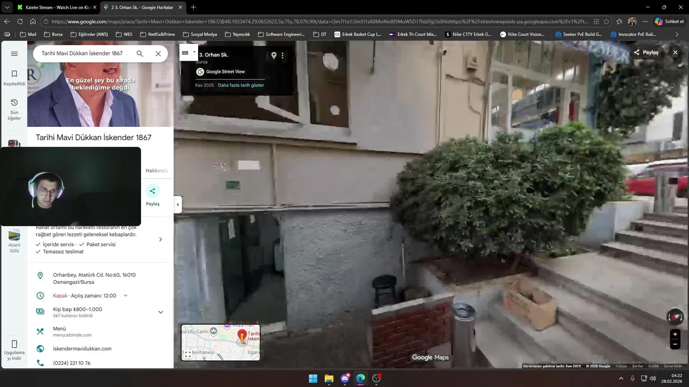
Task: Open the tab search dropdown
Action: 6,7
